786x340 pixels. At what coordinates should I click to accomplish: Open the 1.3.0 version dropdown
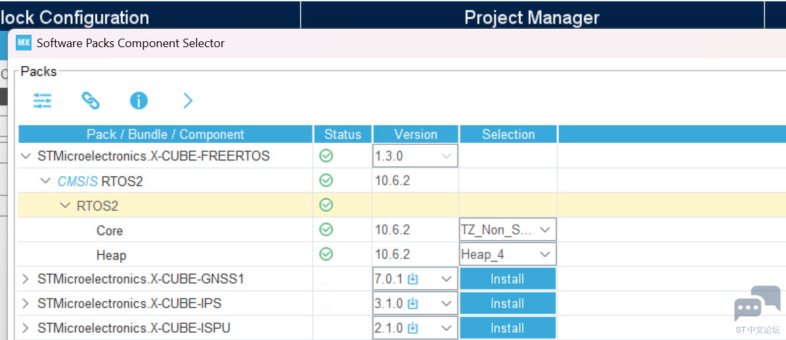415,156
